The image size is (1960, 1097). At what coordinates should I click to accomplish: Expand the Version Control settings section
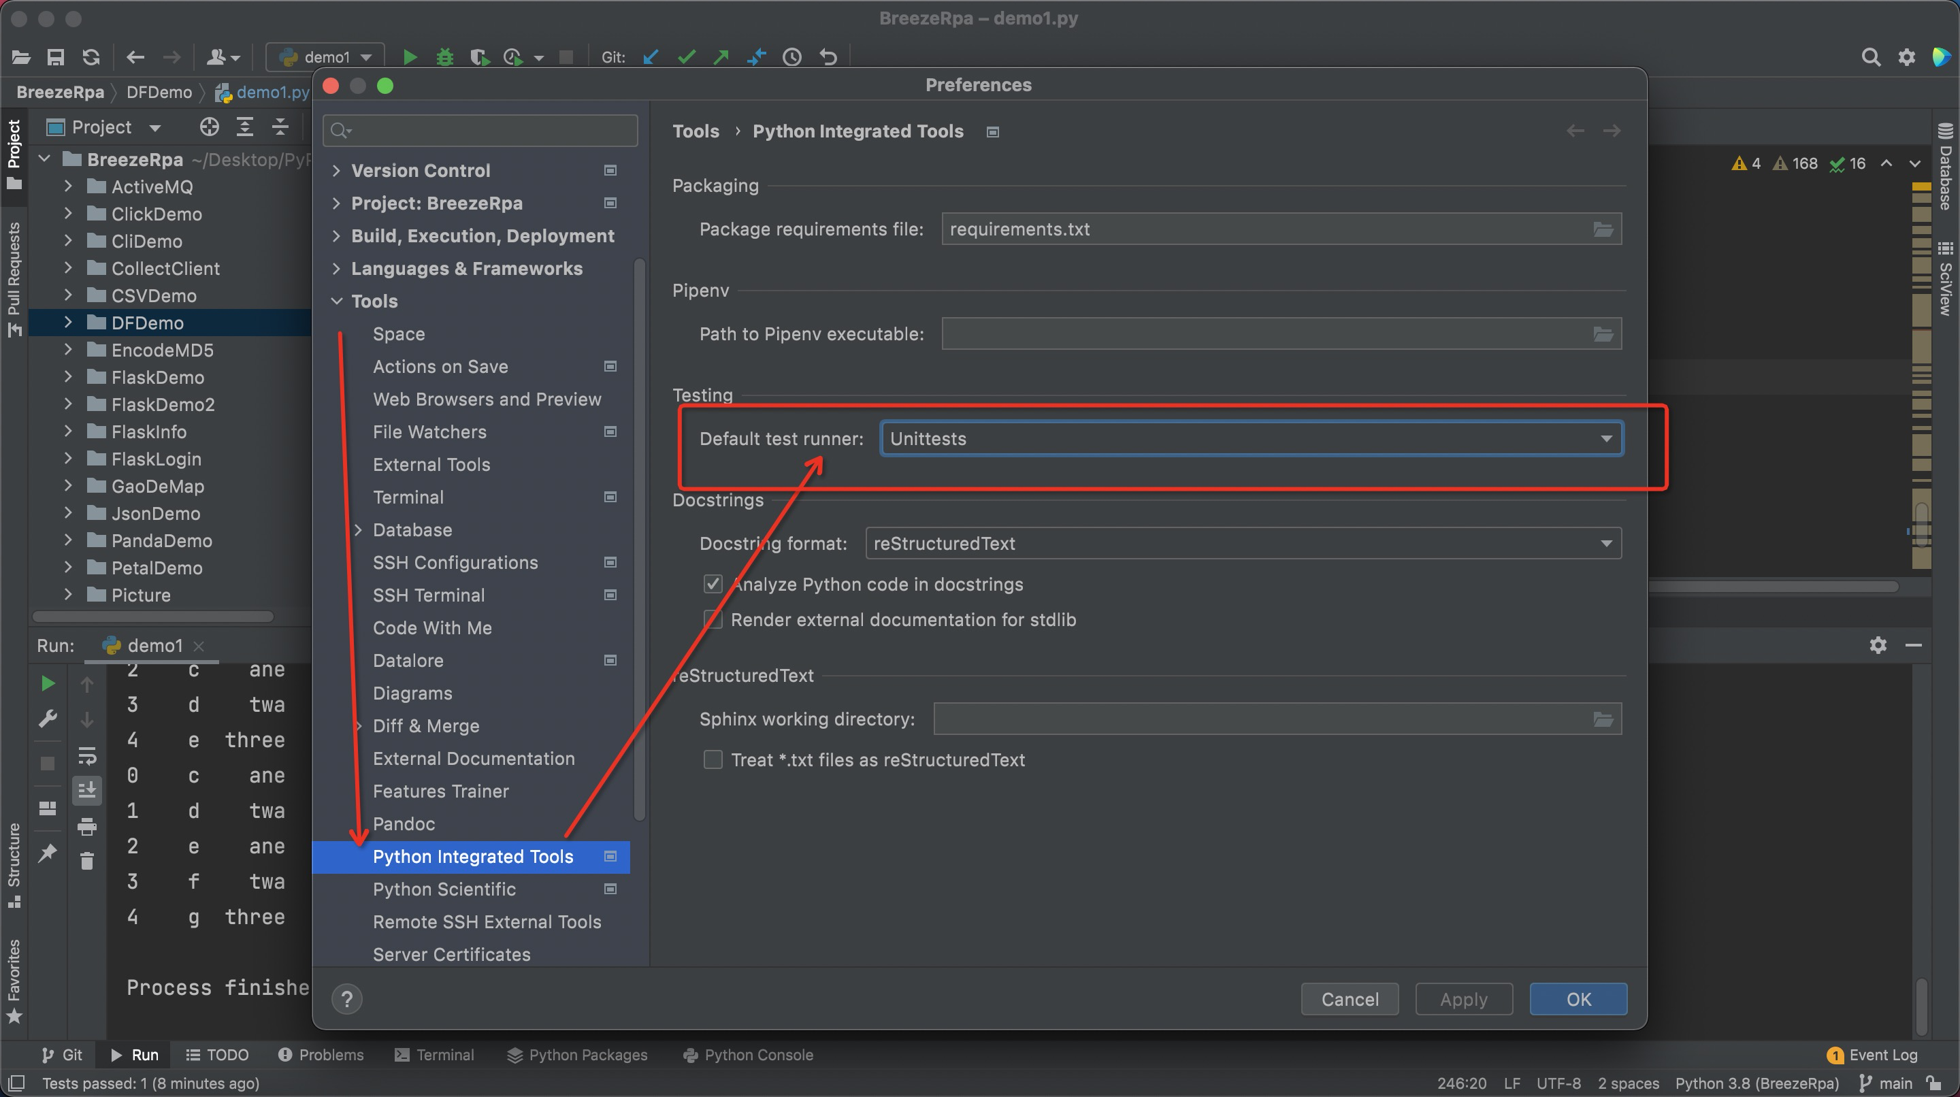[x=336, y=170]
